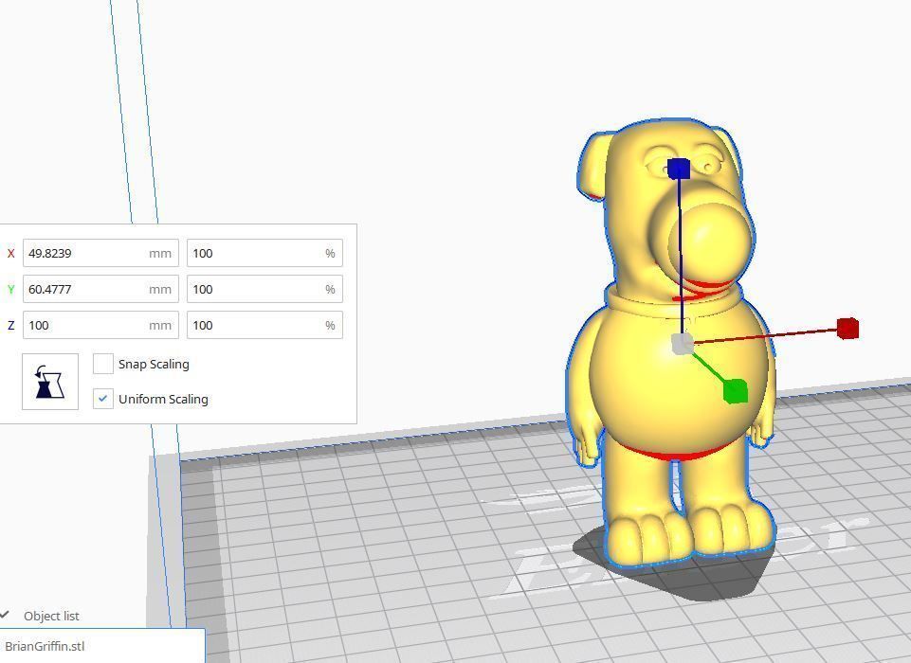Click the Y size field showing 60.4777 mm

[100, 289]
